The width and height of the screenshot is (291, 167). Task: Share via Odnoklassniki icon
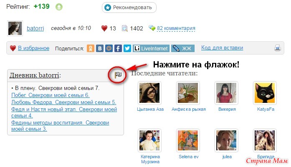coord(91,48)
